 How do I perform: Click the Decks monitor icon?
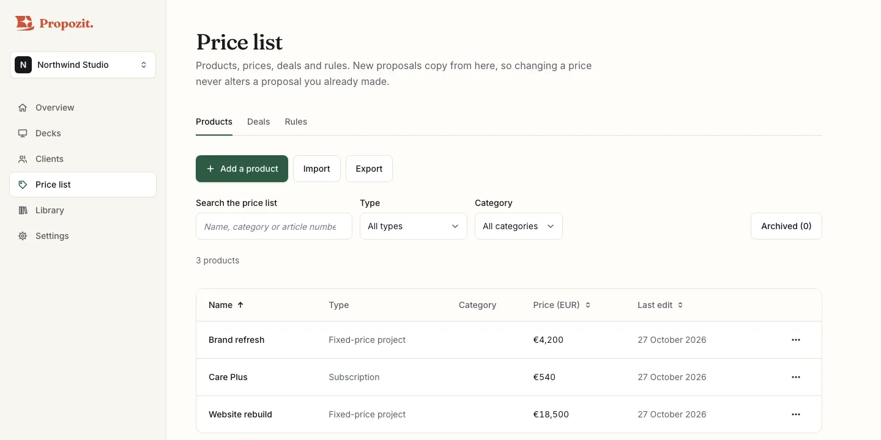[x=23, y=133]
